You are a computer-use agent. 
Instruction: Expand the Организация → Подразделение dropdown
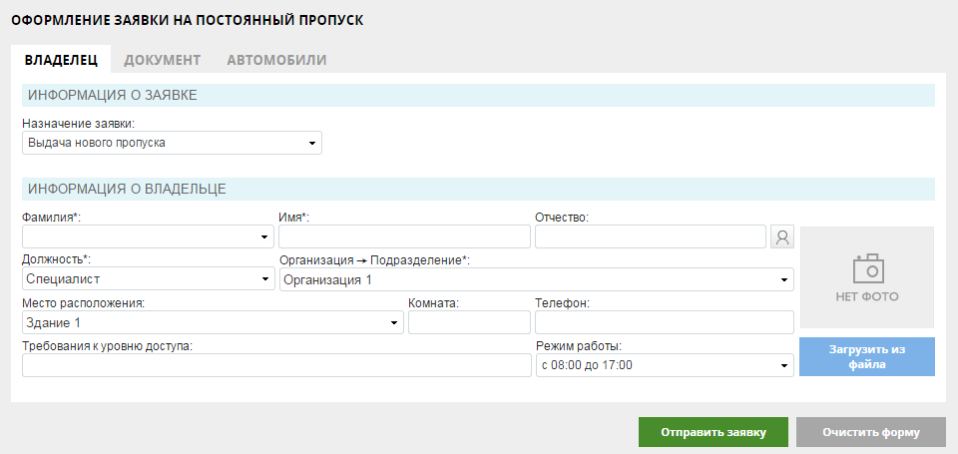[x=537, y=279]
